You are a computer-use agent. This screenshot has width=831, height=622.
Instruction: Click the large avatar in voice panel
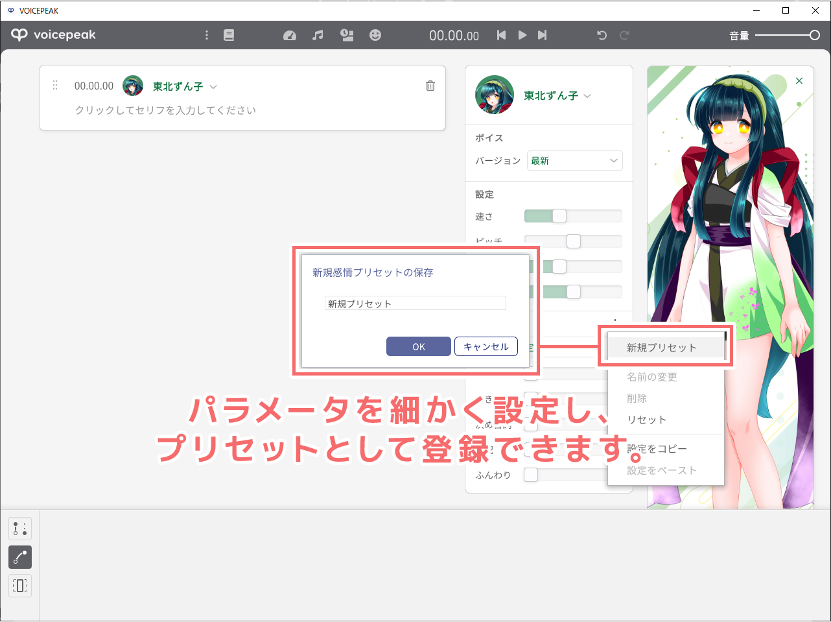pyautogui.click(x=495, y=95)
